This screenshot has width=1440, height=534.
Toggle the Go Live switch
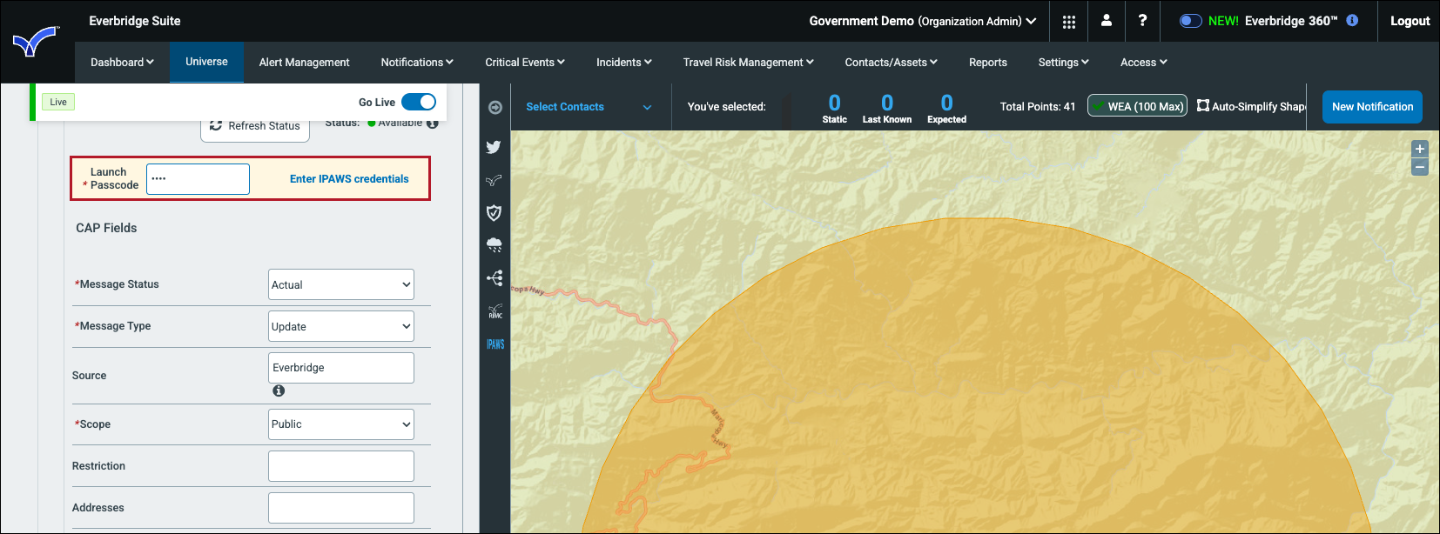(419, 102)
